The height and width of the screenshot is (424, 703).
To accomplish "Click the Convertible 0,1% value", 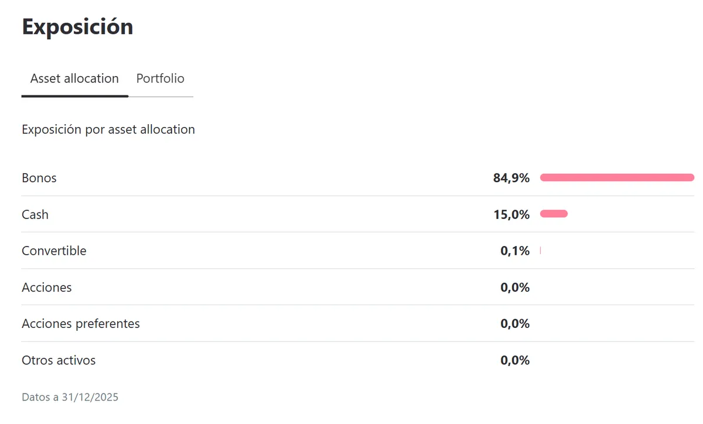I will pyautogui.click(x=514, y=251).
